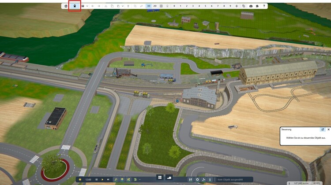Click the Home icon in top toolbar
The image size is (331, 185).
[66, 6]
